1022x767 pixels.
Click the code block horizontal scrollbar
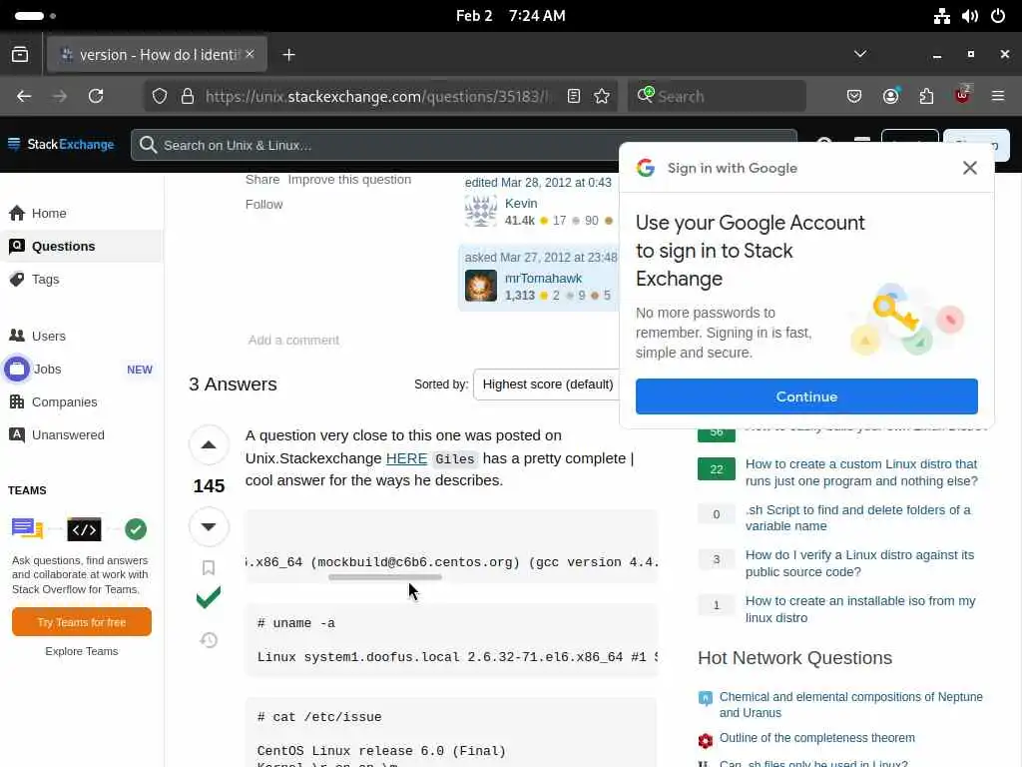(384, 577)
